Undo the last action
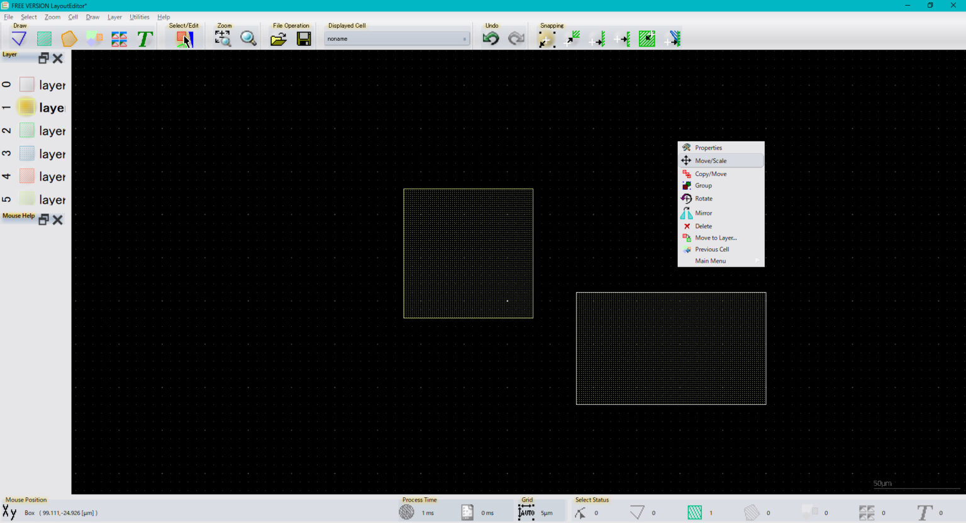The width and height of the screenshot is (966, 523). (x=491, y=39)
